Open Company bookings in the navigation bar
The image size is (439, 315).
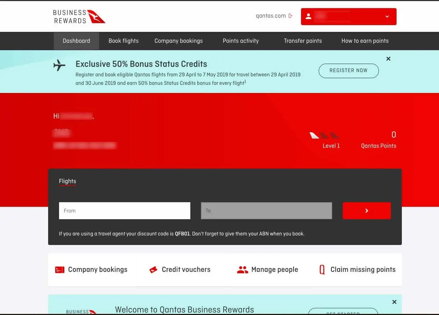coord(179,41)
